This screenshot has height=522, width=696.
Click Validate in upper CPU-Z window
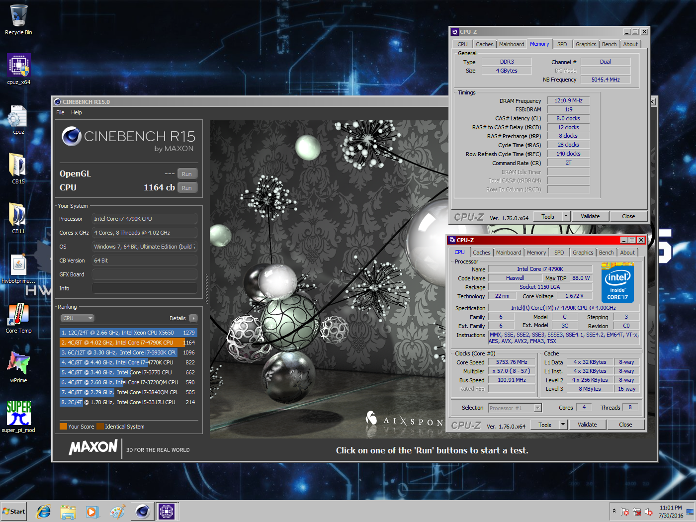pos(590,217)
